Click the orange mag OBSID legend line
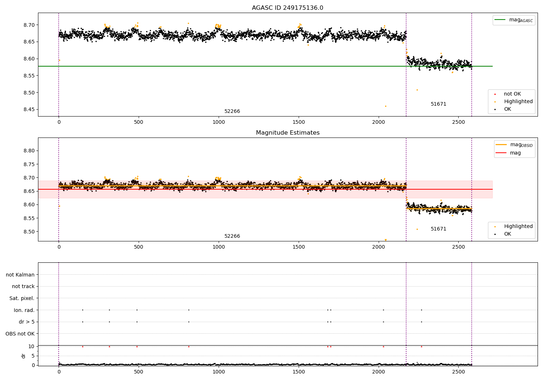This screenshot has width=543, height=380. tap(501, 145)
